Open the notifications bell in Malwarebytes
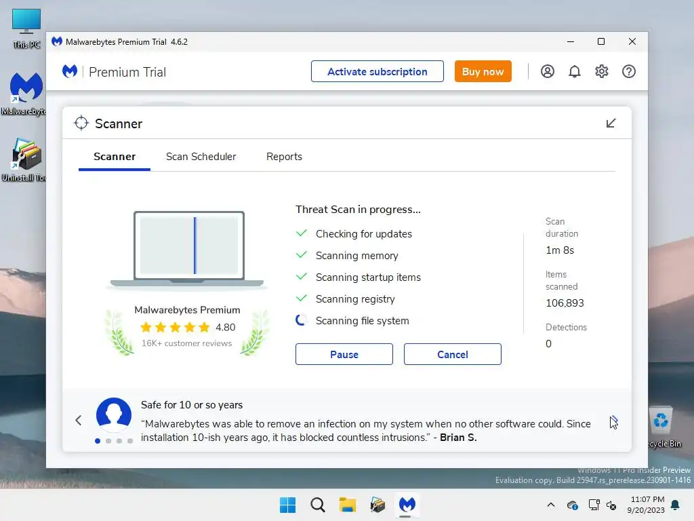The height and width of the screenshot is (521, 694). click(x=575, y=71)
